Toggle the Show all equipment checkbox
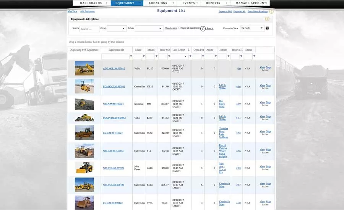The height and width of the screenshot is (210, 344). (180, 28)
